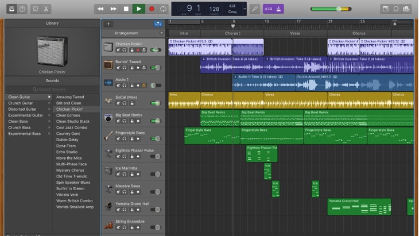The image size is (419, 236).
Task: Select the Verse arrangement marker
Action: [x=295, y=33]
